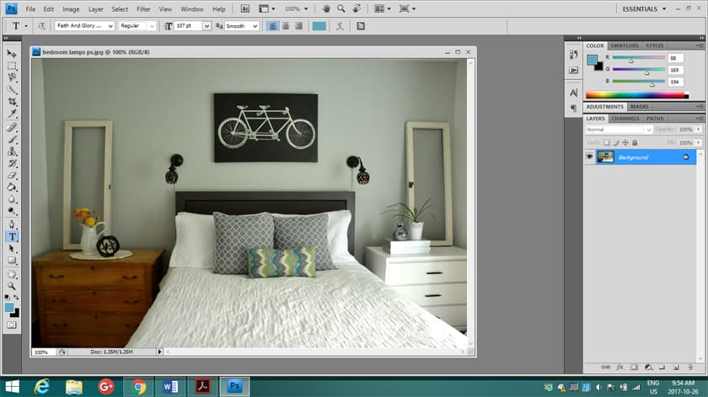Select the Blur tool
708x397 pixels.
12,199
